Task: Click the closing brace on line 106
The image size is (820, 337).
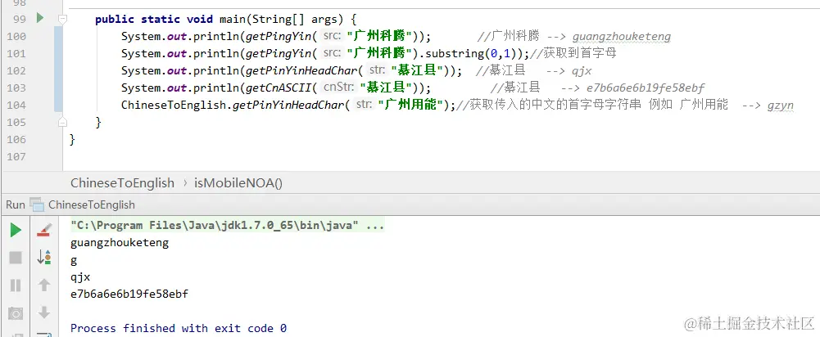Action: (x=72, y=140)
